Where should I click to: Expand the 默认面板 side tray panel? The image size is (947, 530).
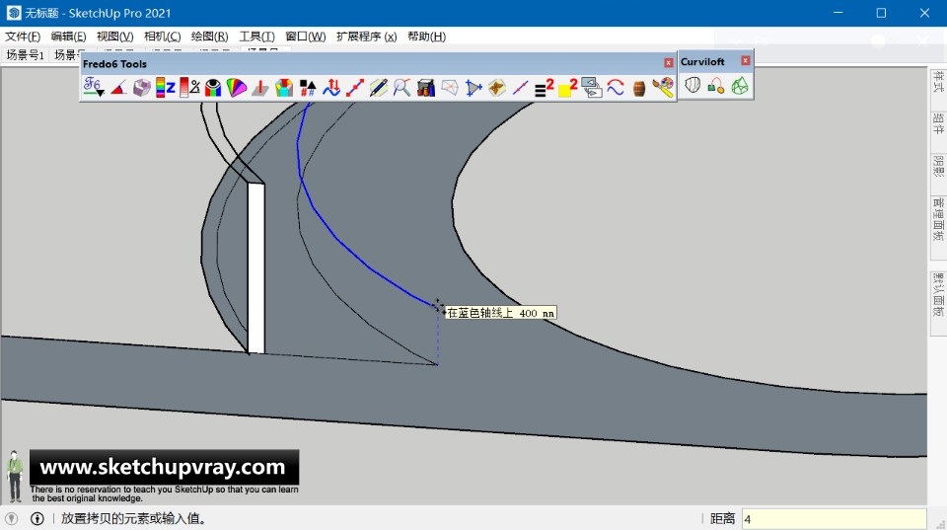point(938,294)
